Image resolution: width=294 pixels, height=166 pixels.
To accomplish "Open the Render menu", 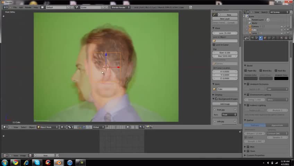I will coord(28,8).
